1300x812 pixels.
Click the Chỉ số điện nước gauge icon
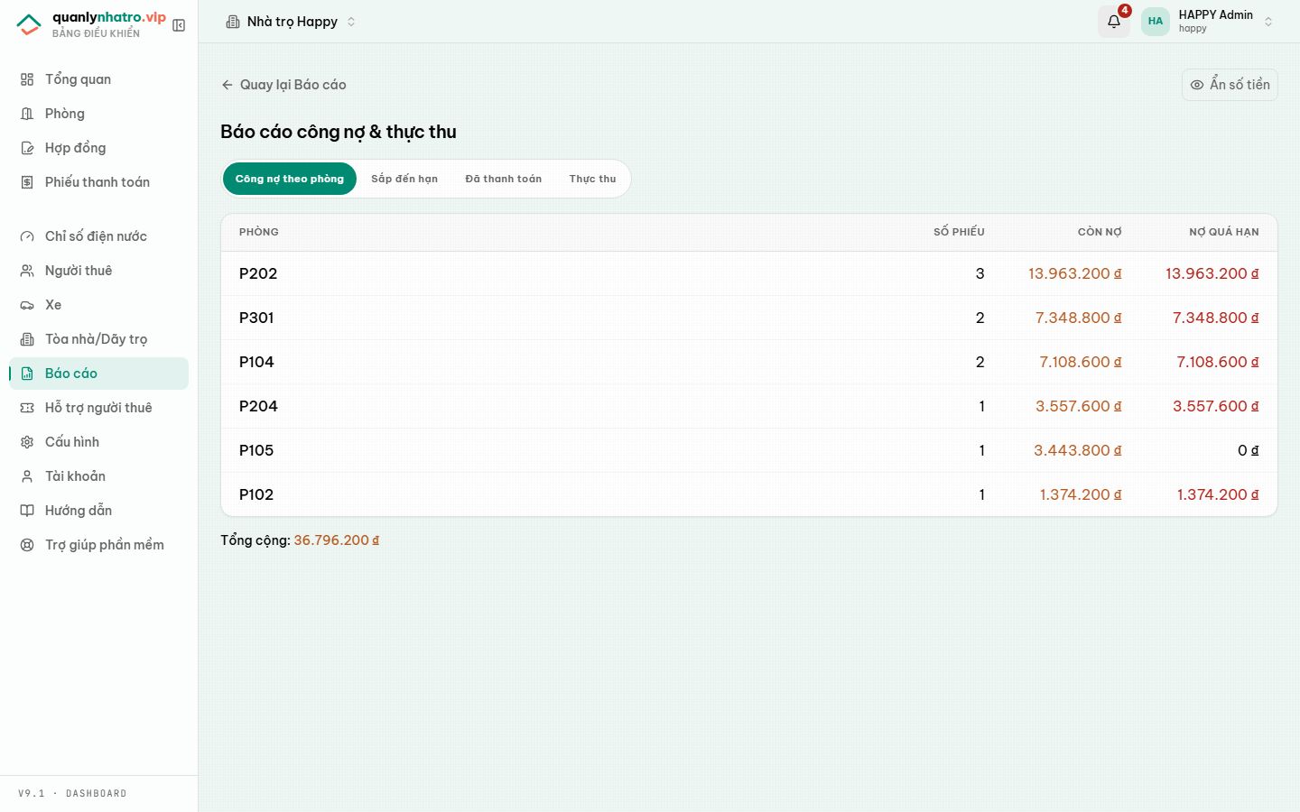(x=27, y=236)
